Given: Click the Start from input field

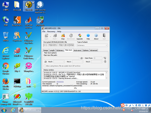Looking at the screenshot, I should (x=98, y=58).
